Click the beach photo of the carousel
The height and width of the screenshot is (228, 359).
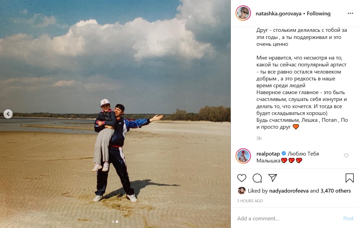115,114
